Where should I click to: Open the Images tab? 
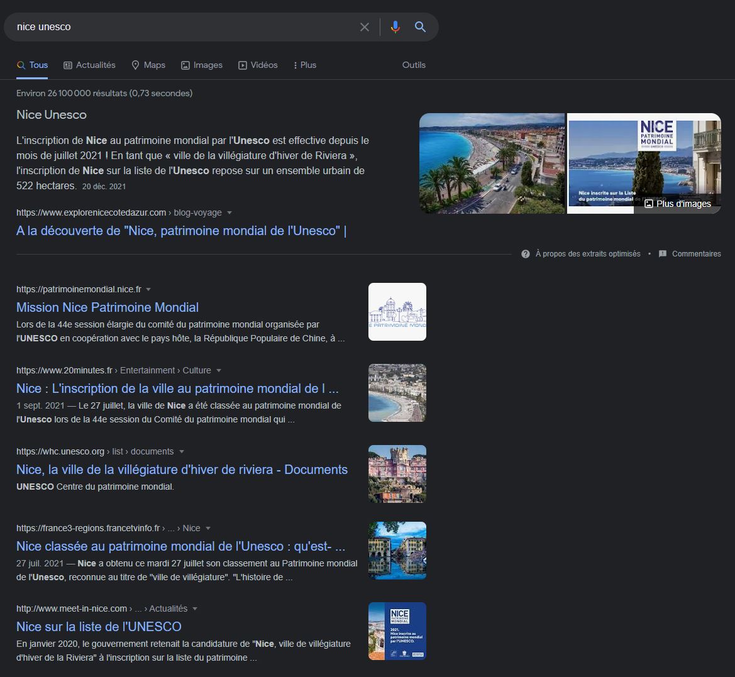point(202,65)
